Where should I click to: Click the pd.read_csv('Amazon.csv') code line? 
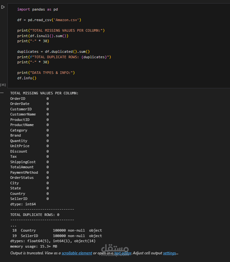point(49,20)
